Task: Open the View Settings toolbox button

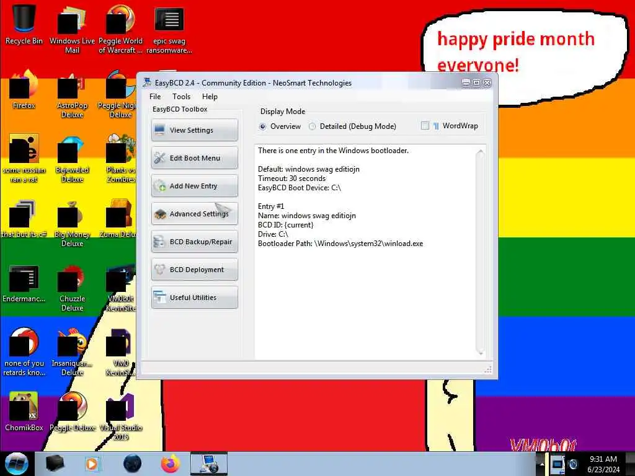Action: point(194,130)
